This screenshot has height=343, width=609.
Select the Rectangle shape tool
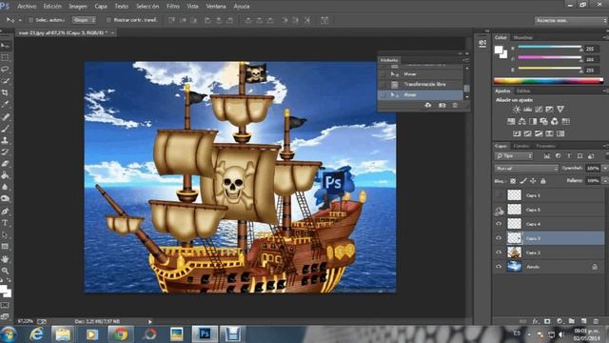click(5, 247)
